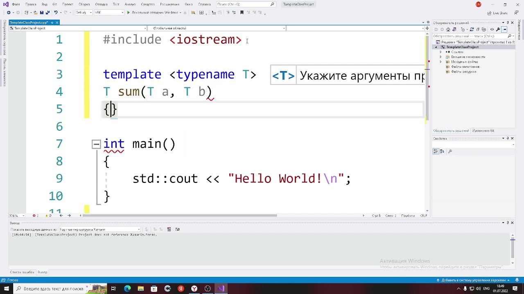Image resolution: width=524 pixels, height=294 pixels.
Task: Open the Отладка menu
Action: (x=101, y=4)
